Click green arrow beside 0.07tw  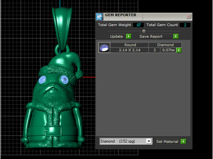pyautogui.click(x=179, y=50)
